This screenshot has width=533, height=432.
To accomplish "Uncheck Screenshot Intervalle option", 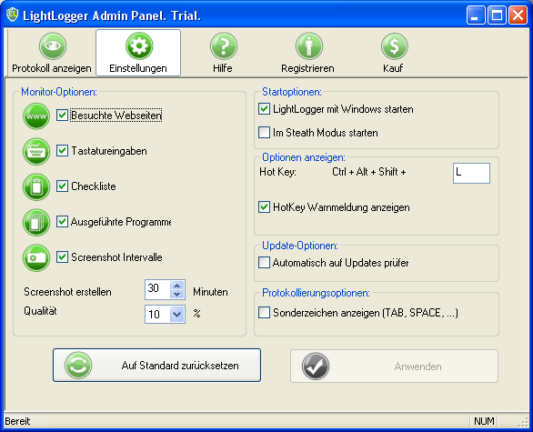I will coord(62,256).
